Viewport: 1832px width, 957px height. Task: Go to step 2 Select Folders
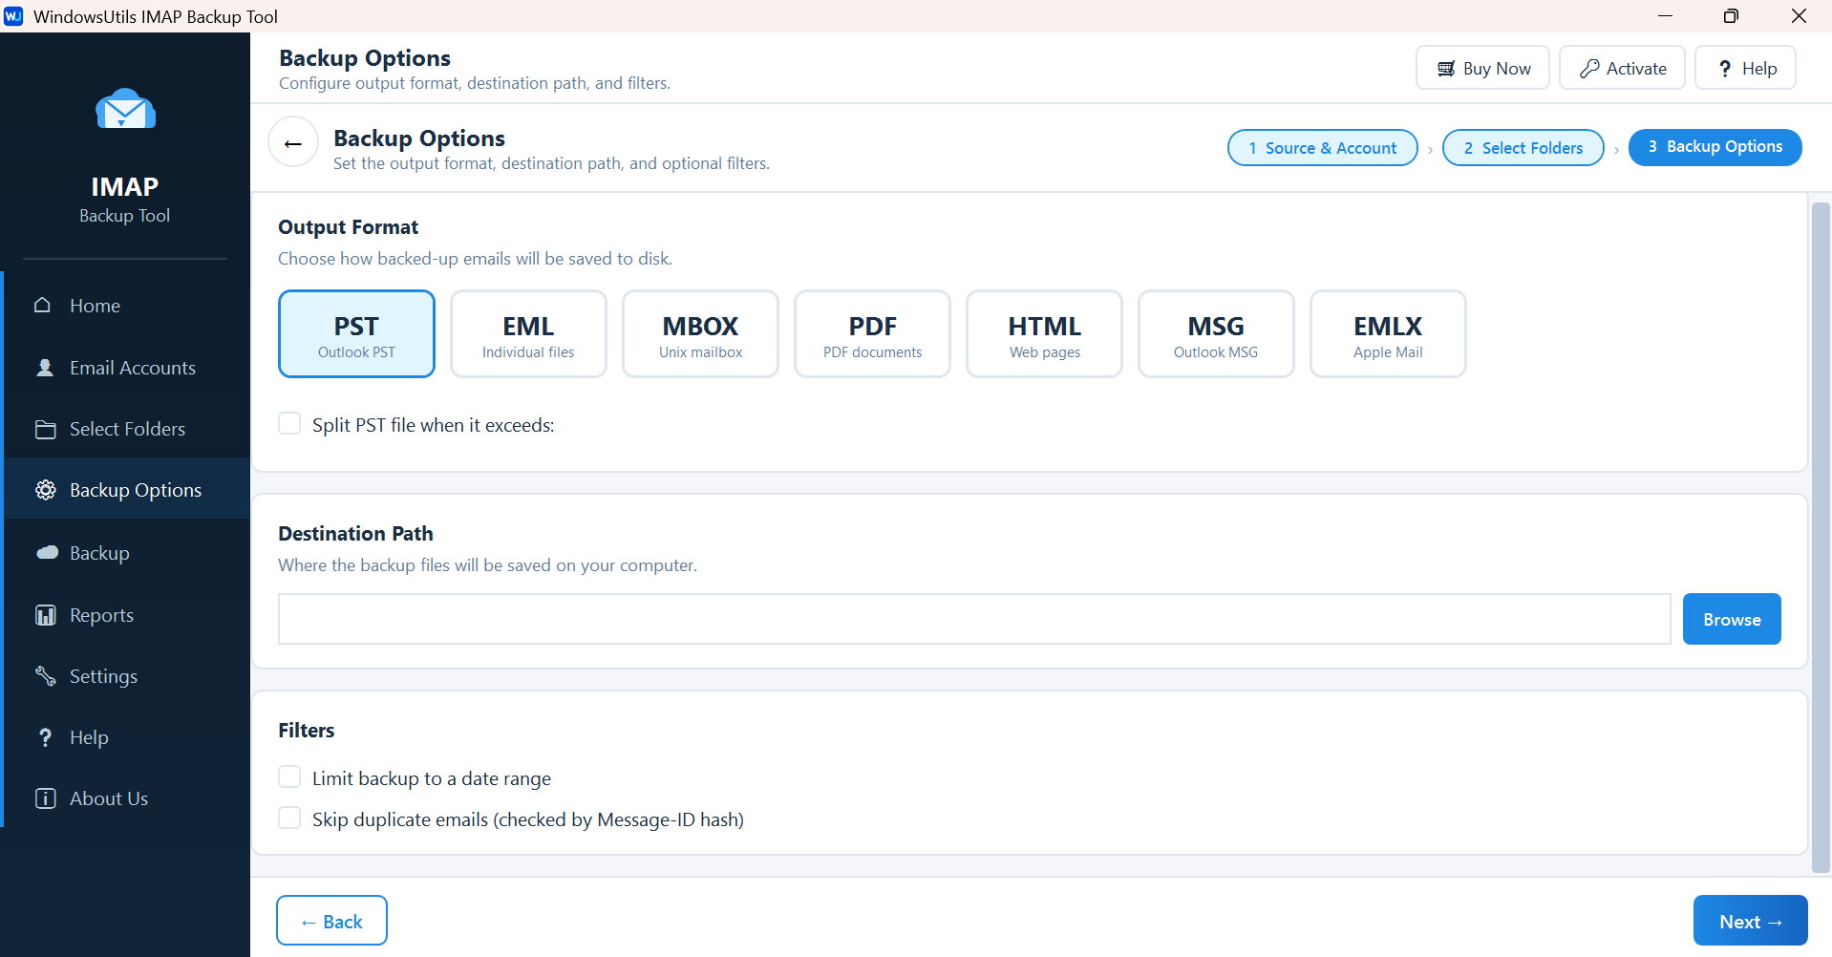point(1523,148)
